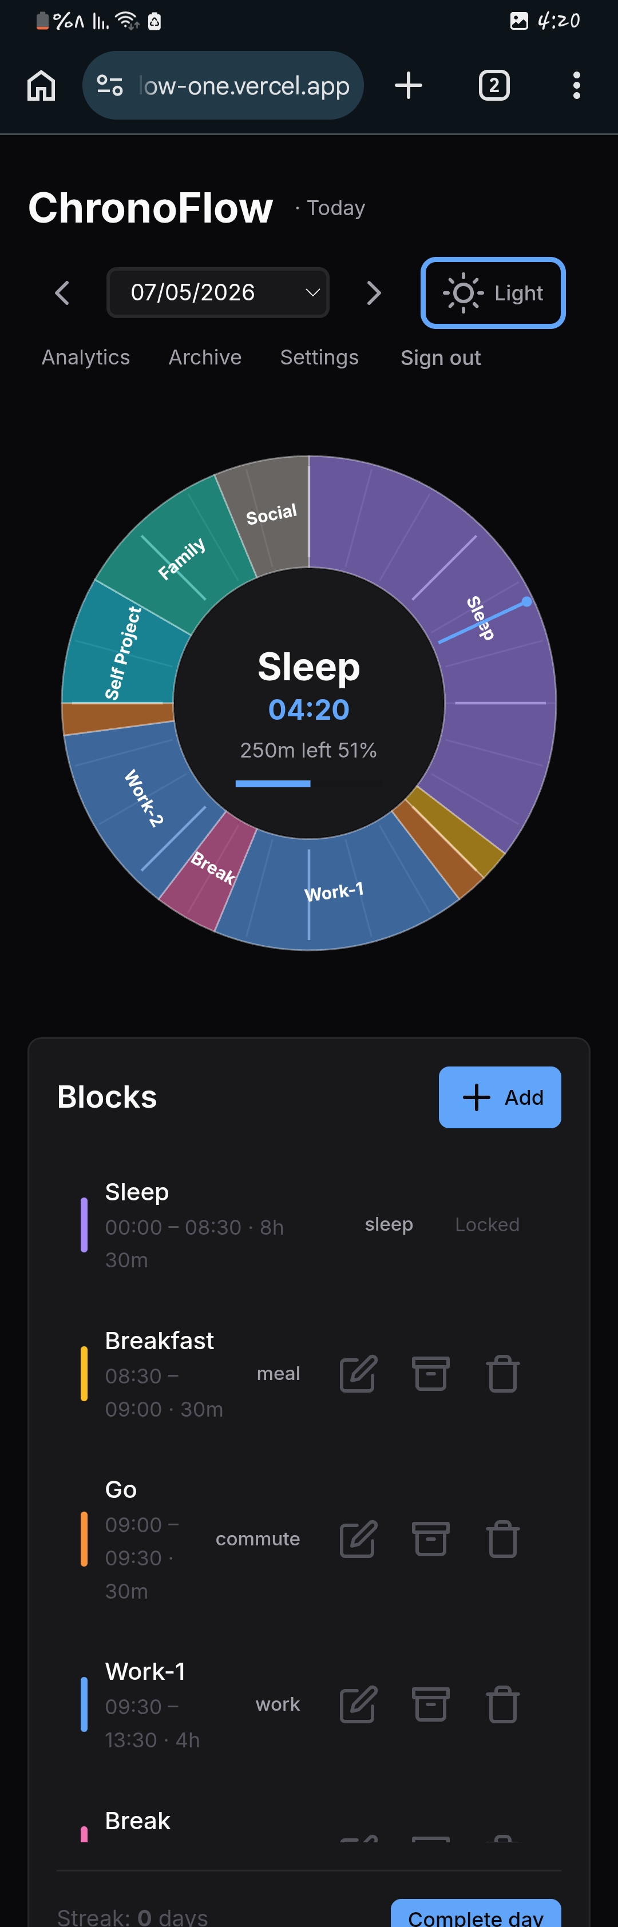Delete the Work-1 block

(x=503, y=1704)
